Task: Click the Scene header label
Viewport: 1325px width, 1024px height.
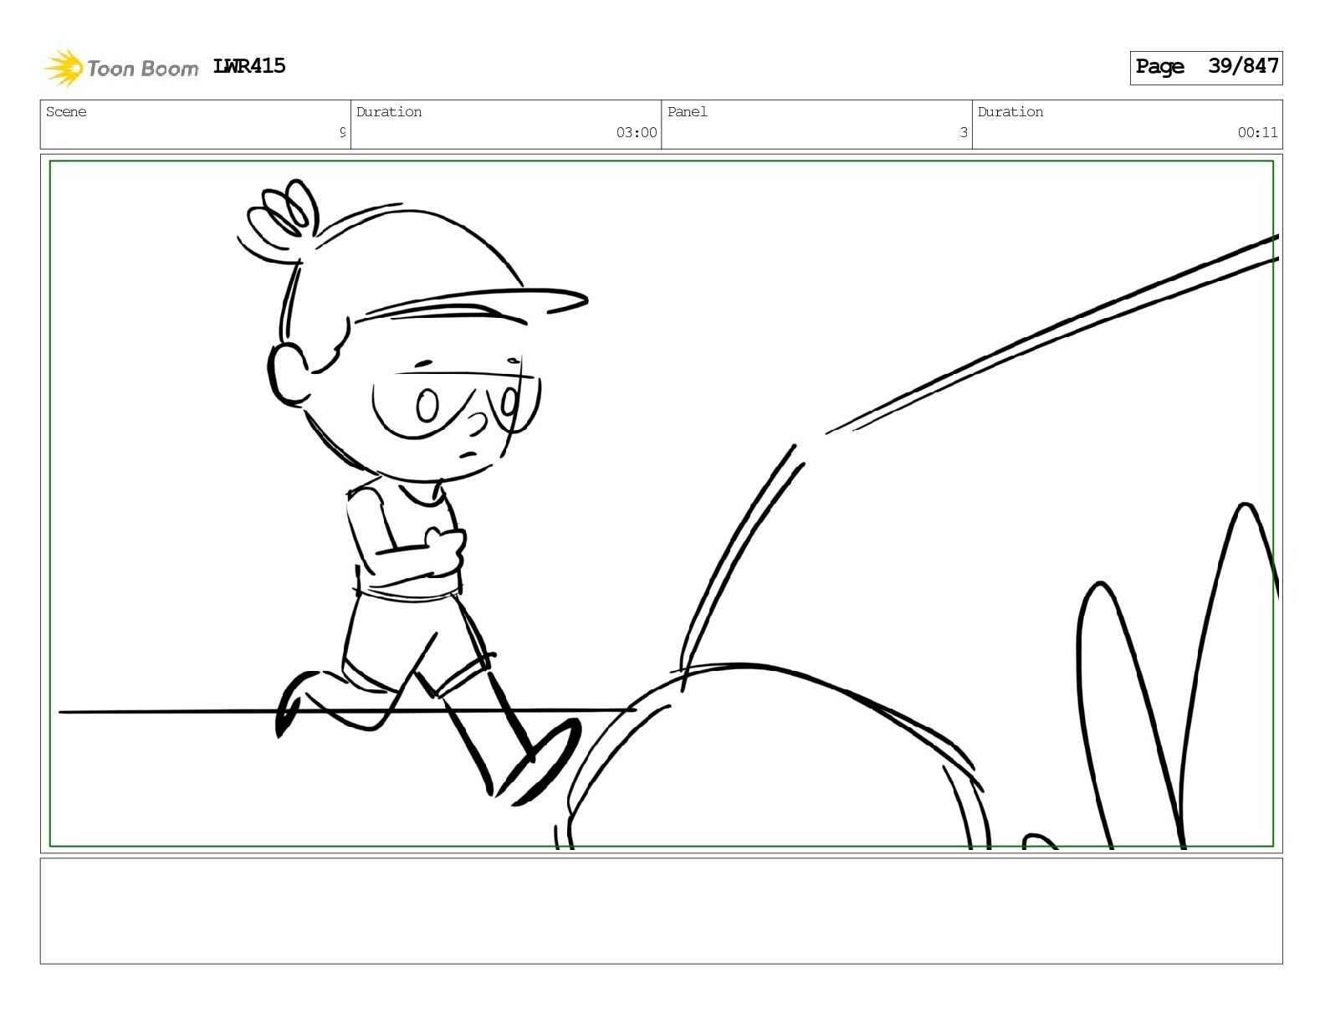Action: (66, 112)
